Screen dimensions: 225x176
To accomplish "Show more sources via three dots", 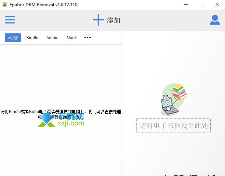I will pyautogui.click(x=88, y=37).
